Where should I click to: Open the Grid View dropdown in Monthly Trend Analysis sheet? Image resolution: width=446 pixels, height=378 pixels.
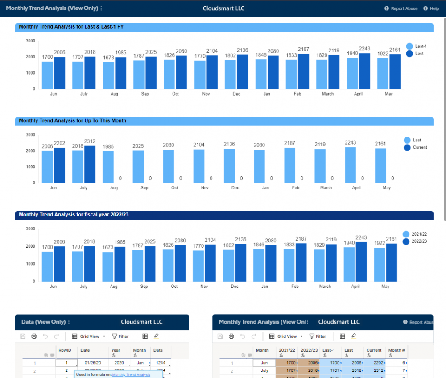(x=286, y=336)
